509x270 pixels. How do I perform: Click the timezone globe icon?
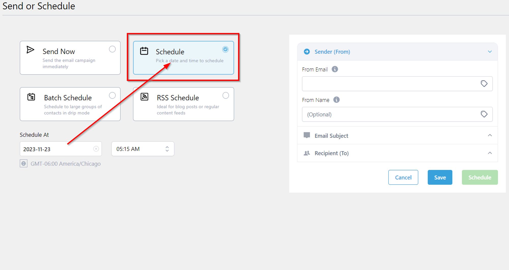click(24, 164)
